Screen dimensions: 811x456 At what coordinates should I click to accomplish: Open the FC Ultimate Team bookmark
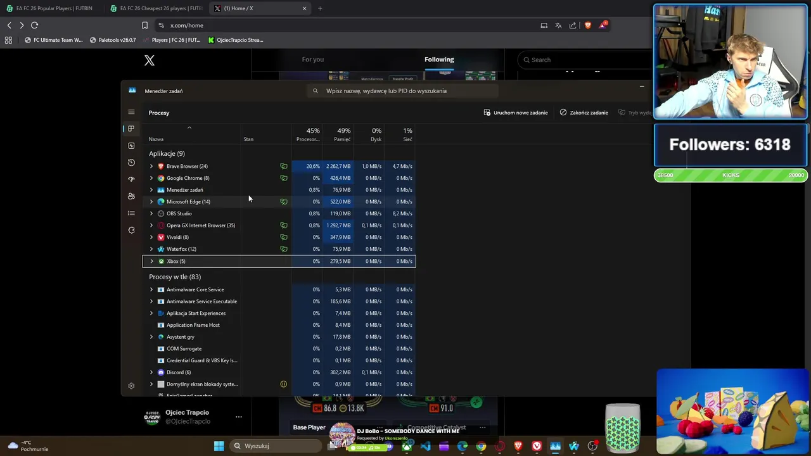point(53,40)
